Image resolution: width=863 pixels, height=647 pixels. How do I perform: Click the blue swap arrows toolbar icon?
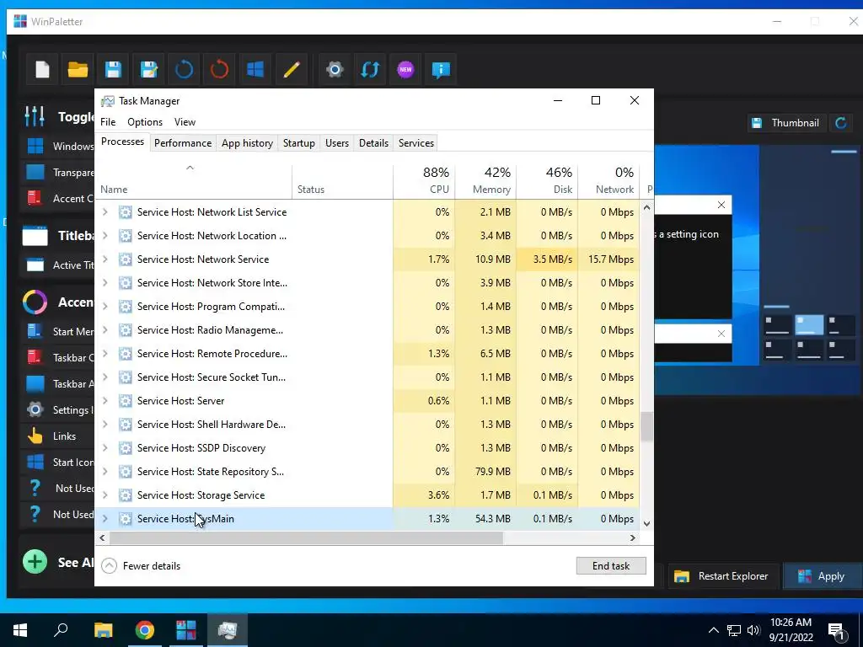pos(370,69)
